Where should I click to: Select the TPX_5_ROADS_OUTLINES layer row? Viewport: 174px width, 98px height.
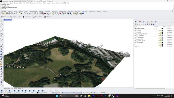coord(153,34)
